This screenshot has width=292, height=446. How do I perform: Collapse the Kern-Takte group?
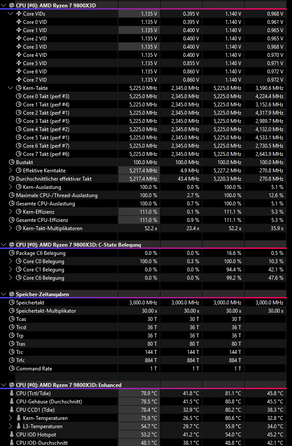coord(11,88)
